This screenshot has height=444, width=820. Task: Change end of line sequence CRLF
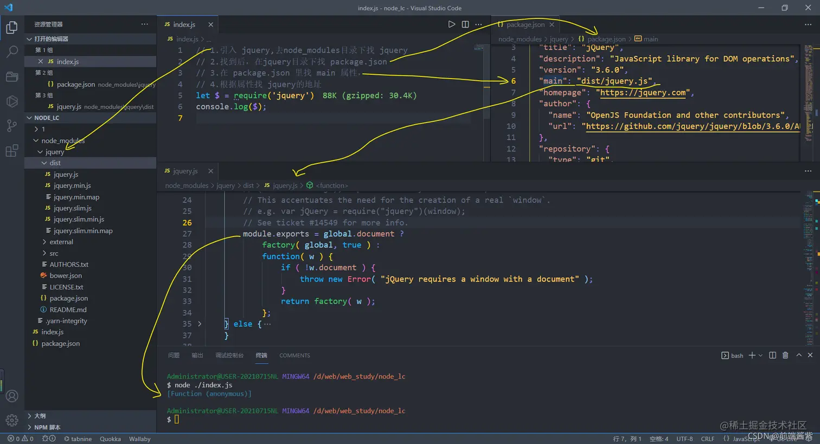pos(708,439)
